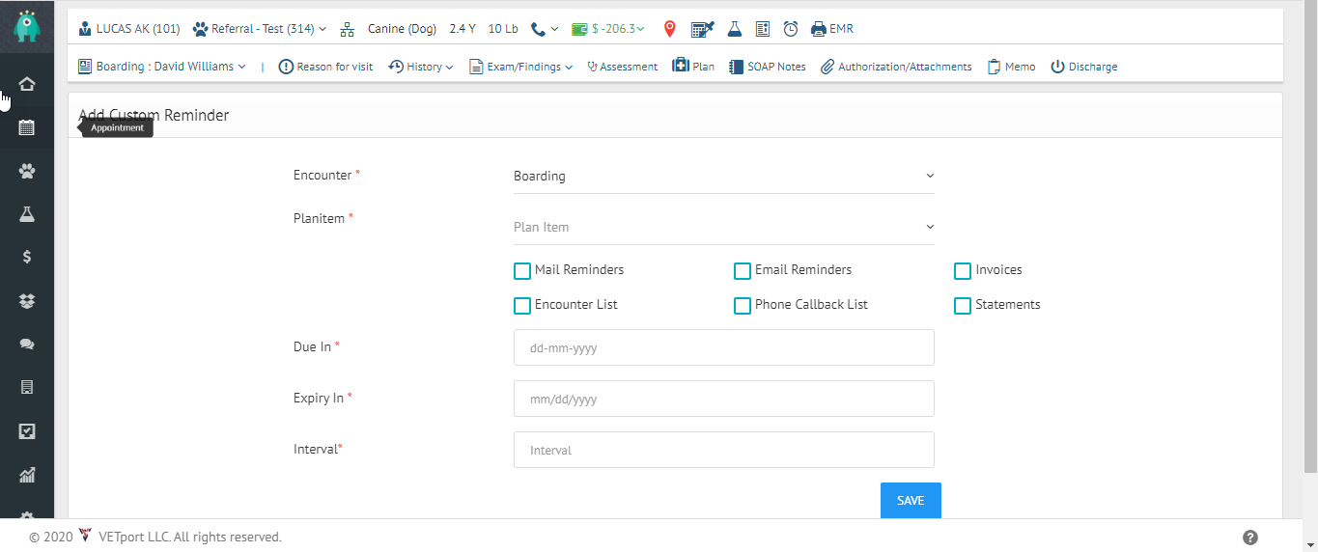The width and height of the screenshot is (1318, 552).
Task: Click the red map location pin icon
Action: [669, 29]
